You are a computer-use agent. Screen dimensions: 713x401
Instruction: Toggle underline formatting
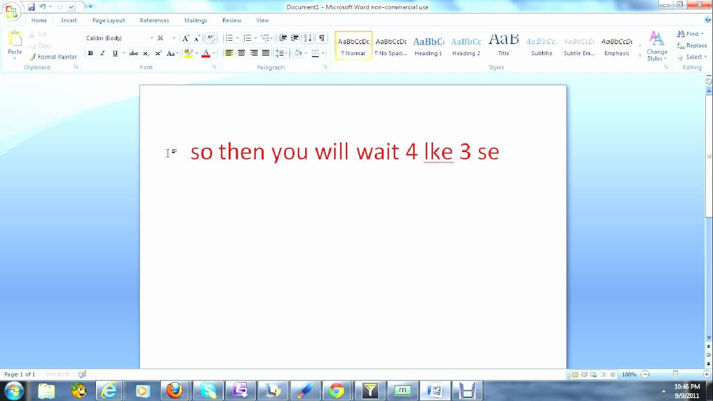(115, 53)
